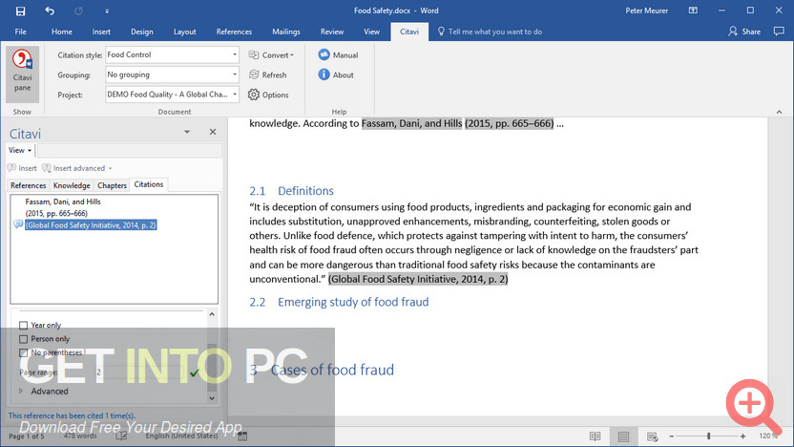794x447 pixels.
Task: Zoom out with the minus button
Action: [x=672, y=436]
